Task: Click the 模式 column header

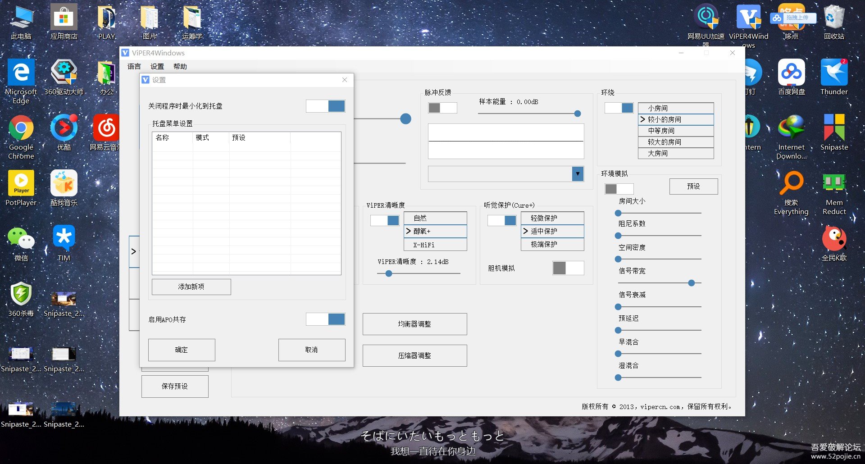Action: coord(211,137)
